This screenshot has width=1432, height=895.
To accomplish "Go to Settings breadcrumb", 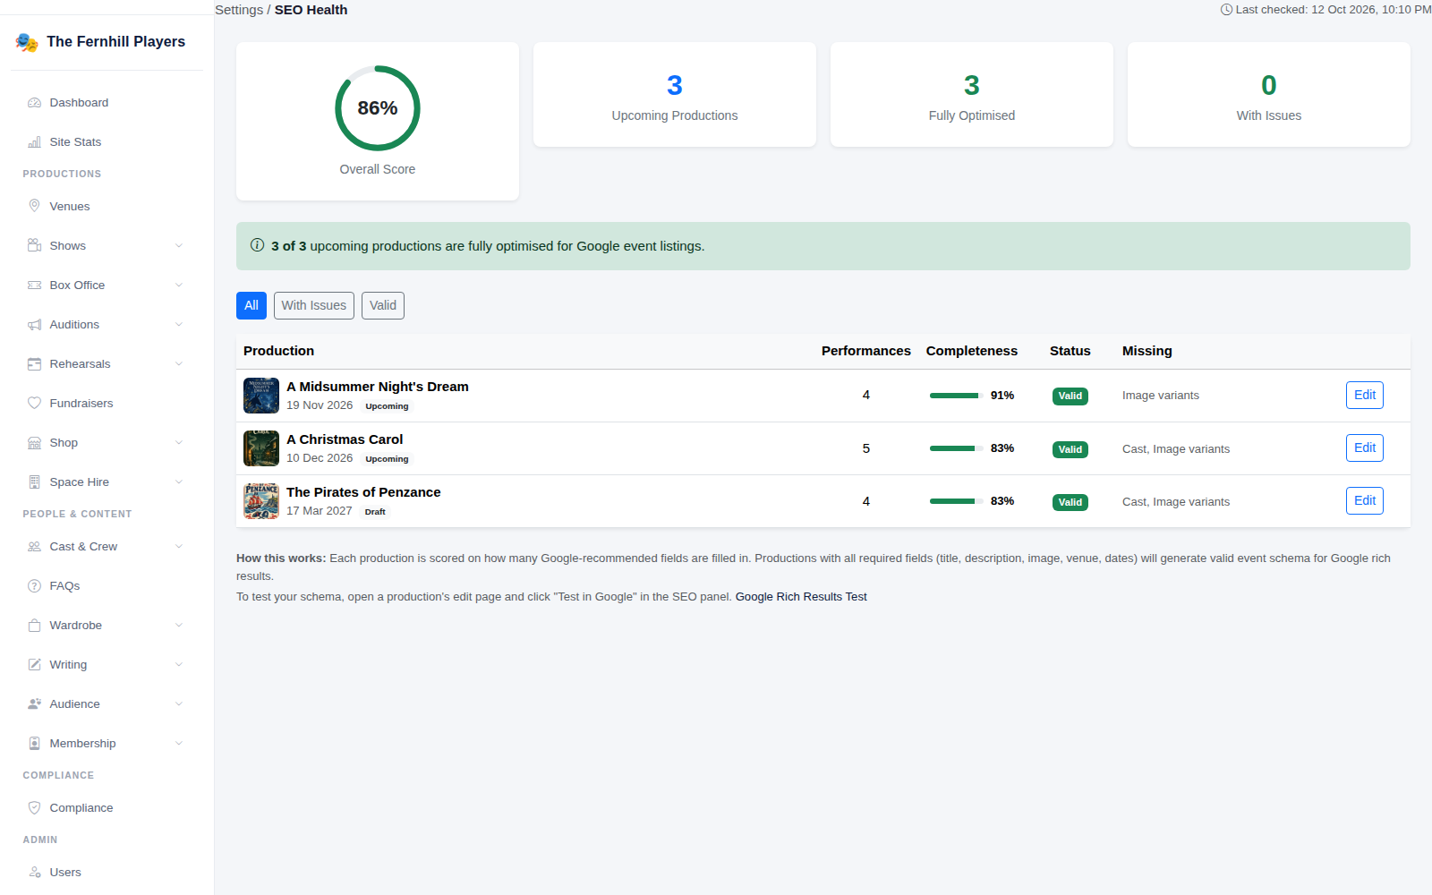I will coord(239,10).
